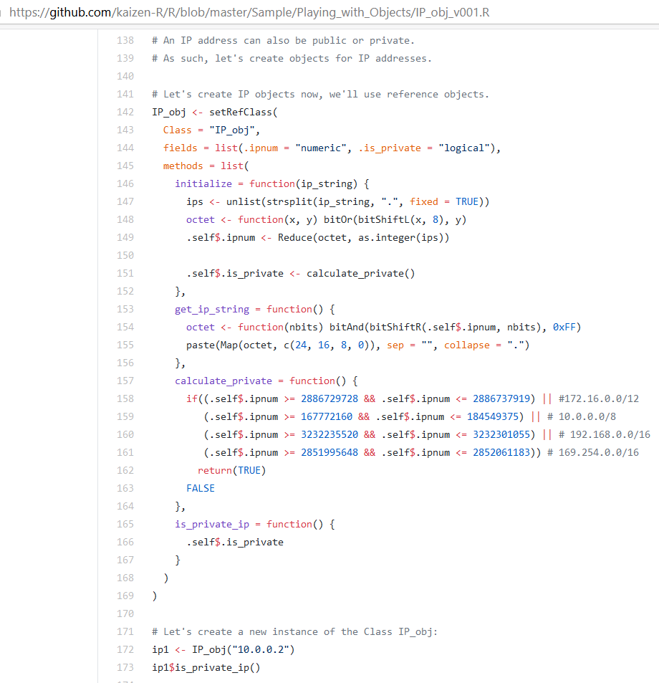
Task: Click the comment '# 169.254.0.0/16'
Action: click(x=593, y=452)
